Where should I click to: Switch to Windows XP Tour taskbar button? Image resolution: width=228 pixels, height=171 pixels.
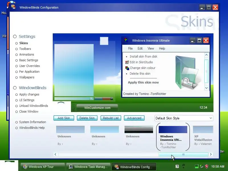point(42,167)
